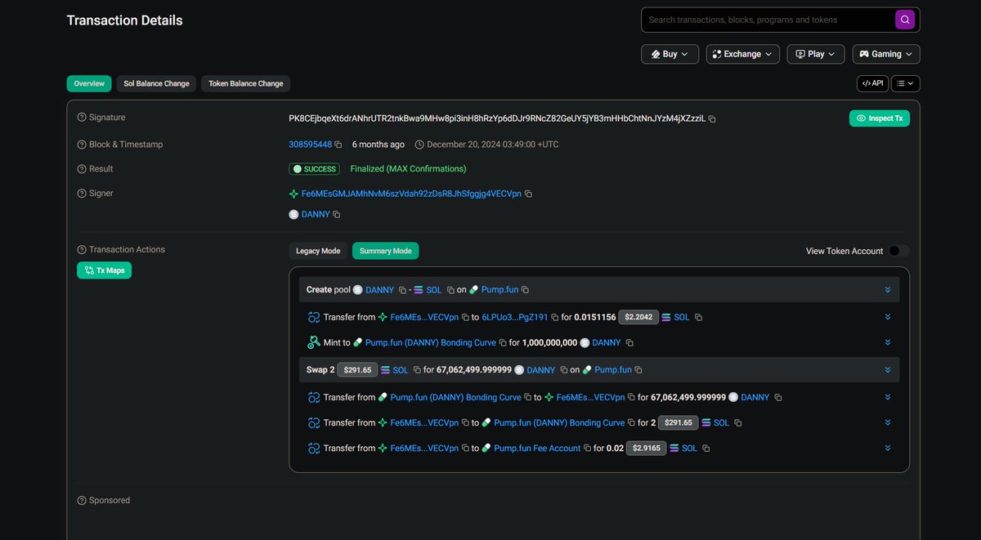Copy the transaction signature
This screenshot has width=981, height=540.
(x=712, y=119)
